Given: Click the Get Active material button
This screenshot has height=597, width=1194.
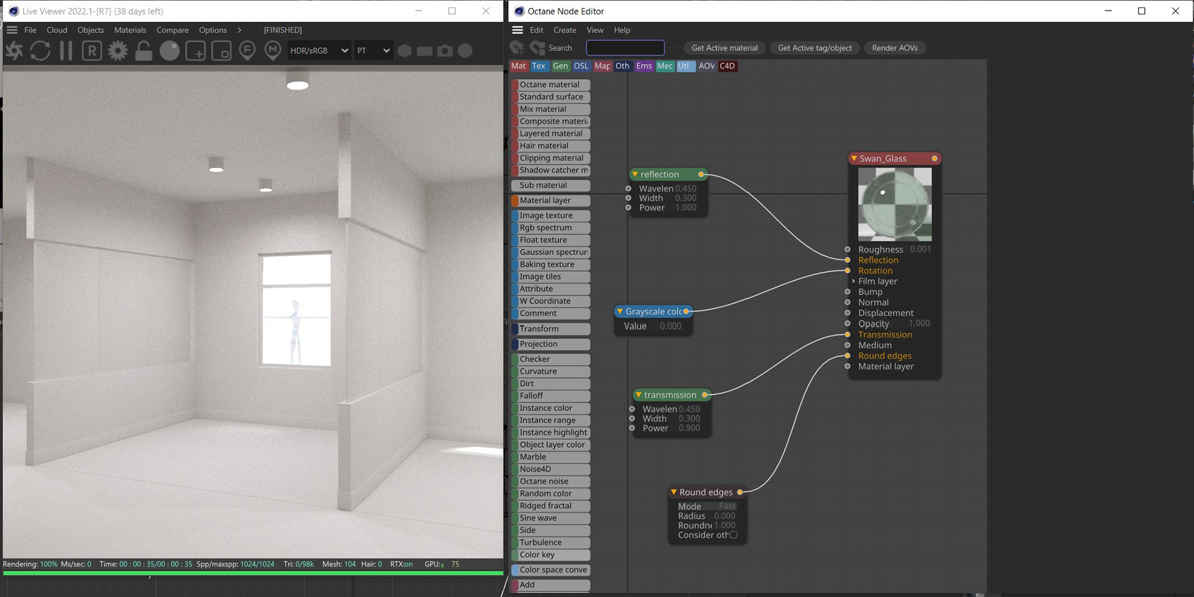Looking at the screenshot, I should 724,48.
